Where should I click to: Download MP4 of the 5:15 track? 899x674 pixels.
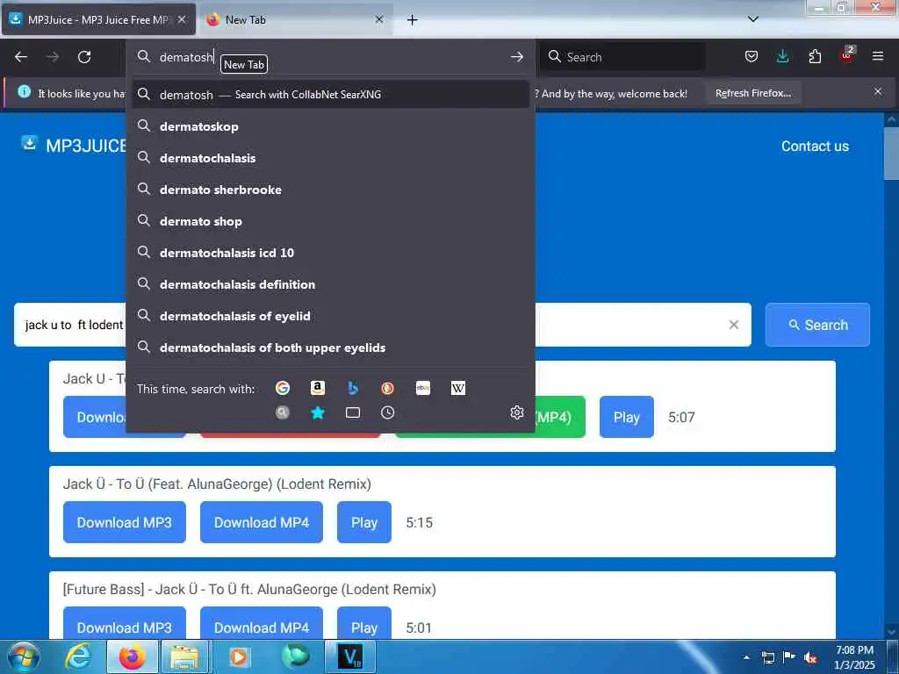[262, 523]
